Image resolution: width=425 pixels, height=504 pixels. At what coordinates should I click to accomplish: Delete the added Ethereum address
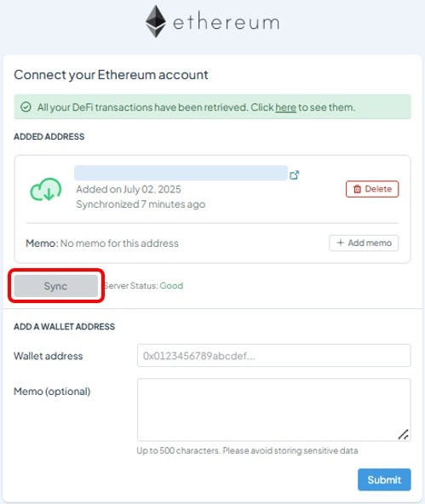click(x=372, y=189)
